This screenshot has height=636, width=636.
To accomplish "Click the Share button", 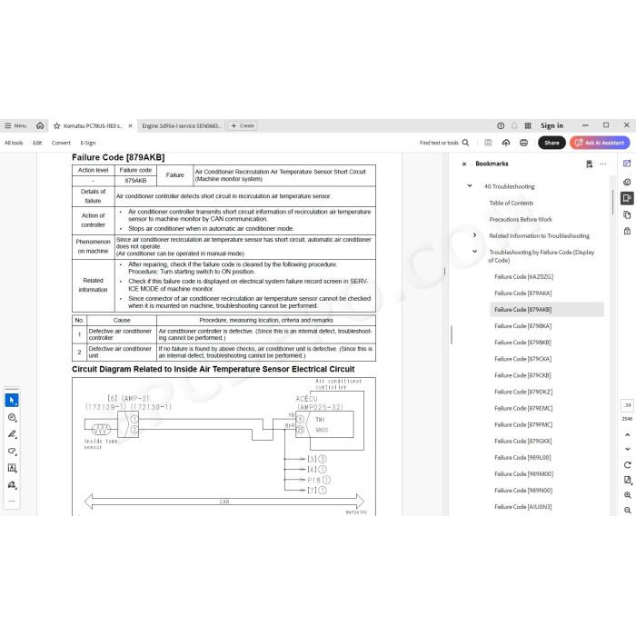I will [552, 143].
